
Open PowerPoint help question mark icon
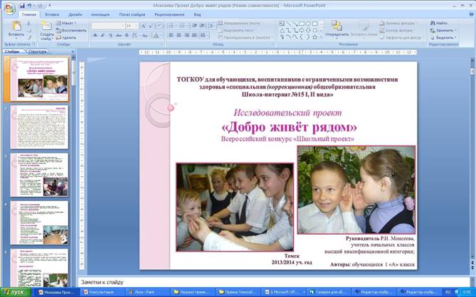472,14
